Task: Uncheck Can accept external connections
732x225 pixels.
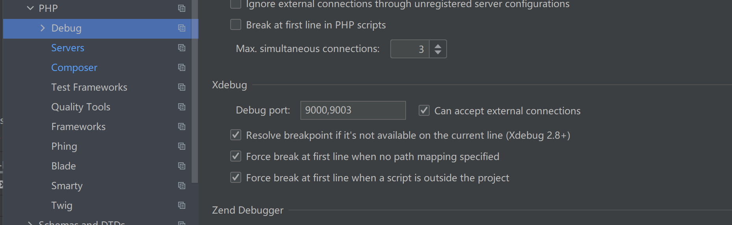Action: click(x=424, y=111)
